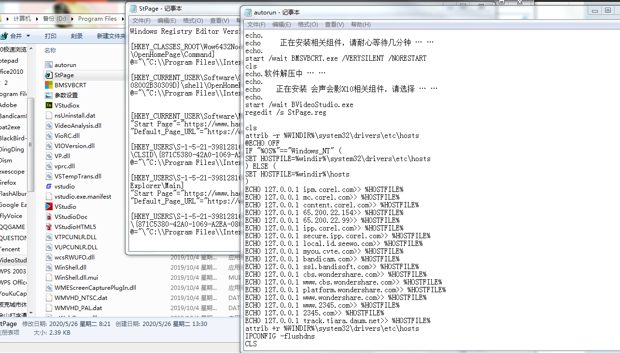Screen dimensions: 620x353
Task: Select the Tencent folder in navigation pane
Action: click(10, 249)
